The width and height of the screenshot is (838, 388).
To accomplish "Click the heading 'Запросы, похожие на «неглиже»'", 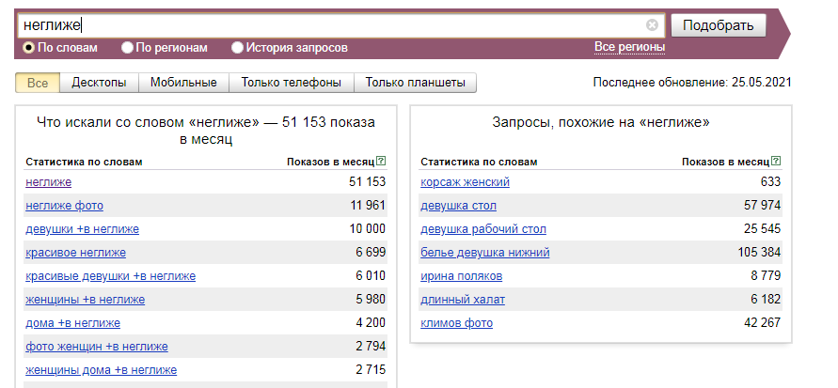I will pos(601,122).
